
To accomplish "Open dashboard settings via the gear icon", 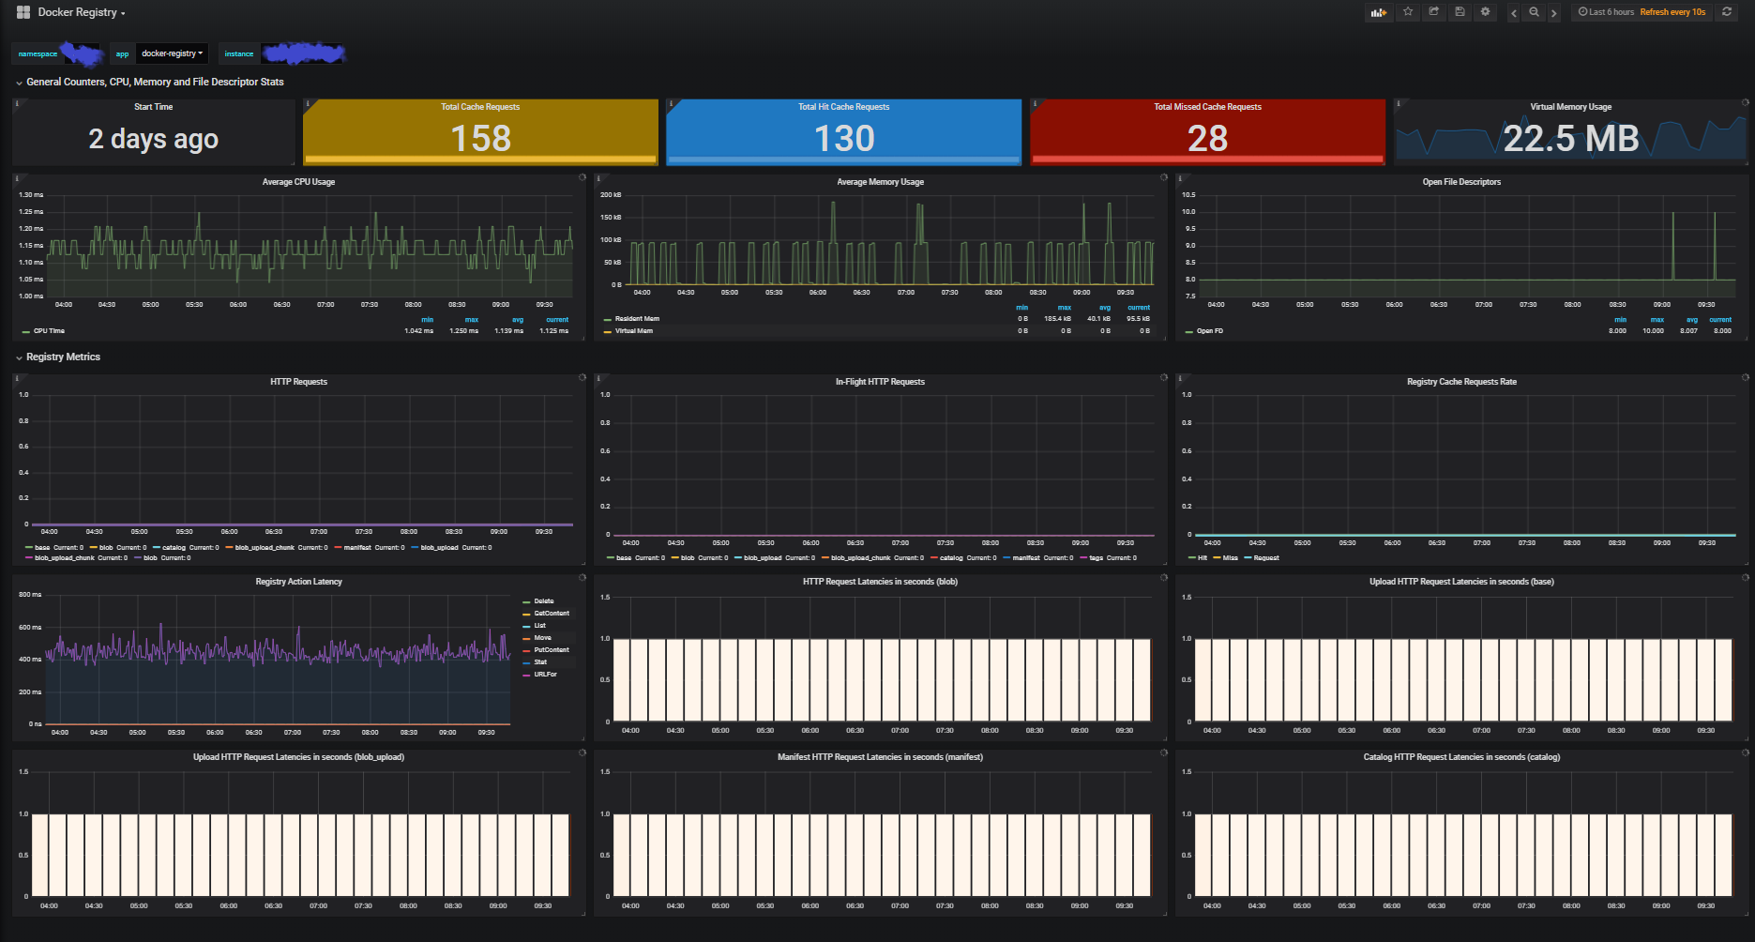I will 1485,12.
